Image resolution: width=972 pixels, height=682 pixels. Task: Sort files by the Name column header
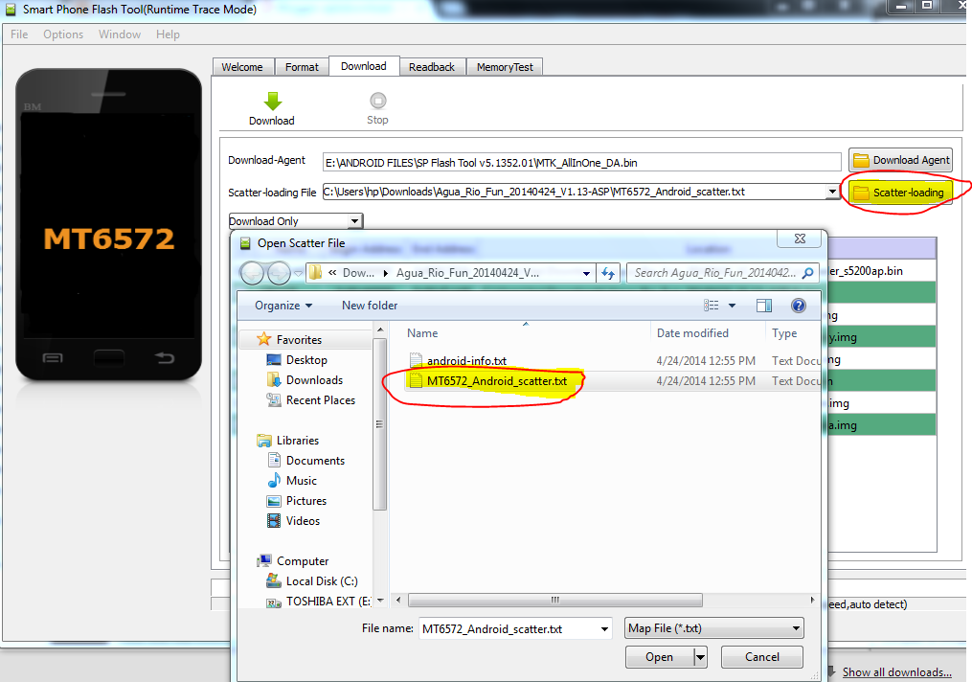(x=422, y=333)
